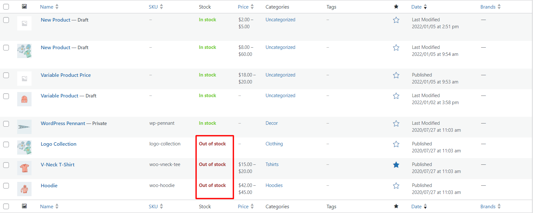Sort the list by Date header

[x=416, y=7]
